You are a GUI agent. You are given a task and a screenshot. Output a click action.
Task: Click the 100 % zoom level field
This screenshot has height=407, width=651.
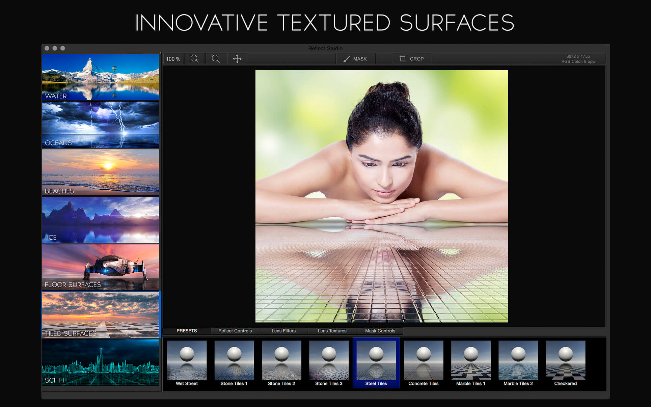point(173,59)
